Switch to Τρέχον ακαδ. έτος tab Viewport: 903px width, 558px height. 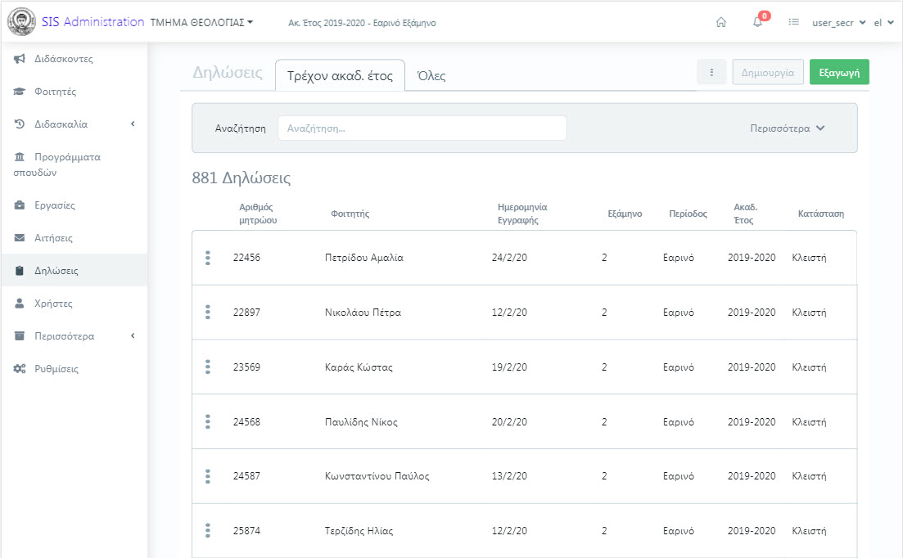(340, 75)
